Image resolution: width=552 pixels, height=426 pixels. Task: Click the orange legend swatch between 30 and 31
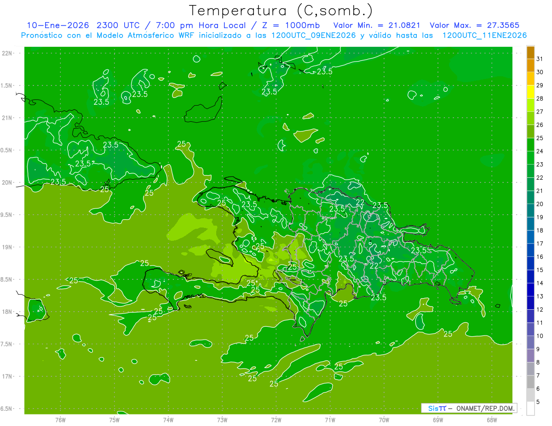pyautogui.click(x=530, y=66)
